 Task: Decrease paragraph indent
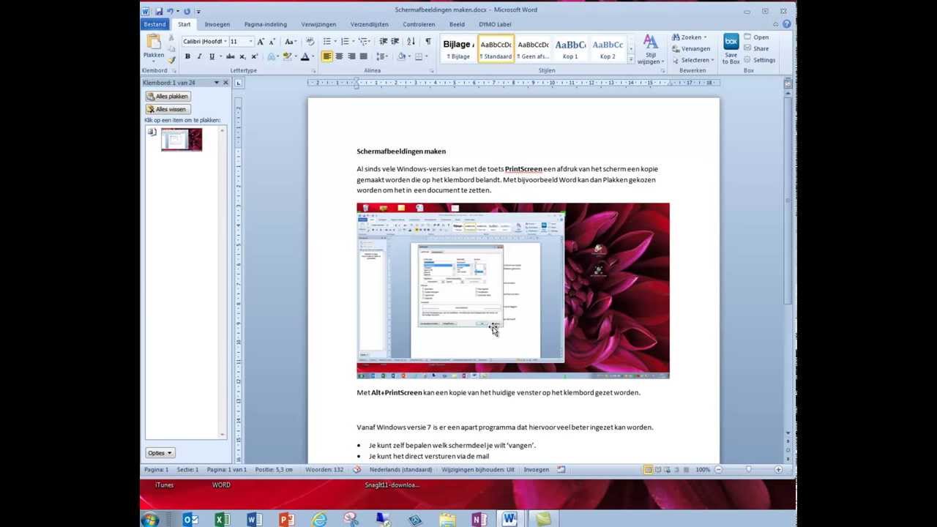[x=384, y=42]
